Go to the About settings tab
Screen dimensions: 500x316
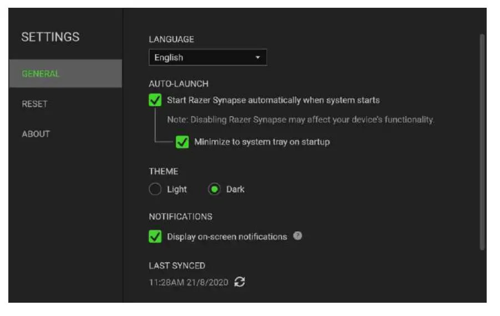point(36,134)
